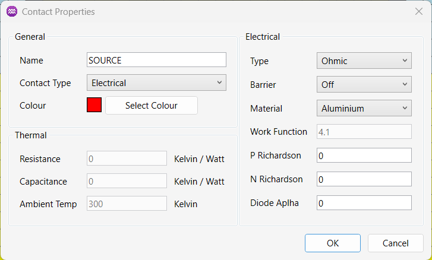Click the purple app icon in title bar
Image resolution: width=432 pixels, height=260 pixels.
[12, 11]
